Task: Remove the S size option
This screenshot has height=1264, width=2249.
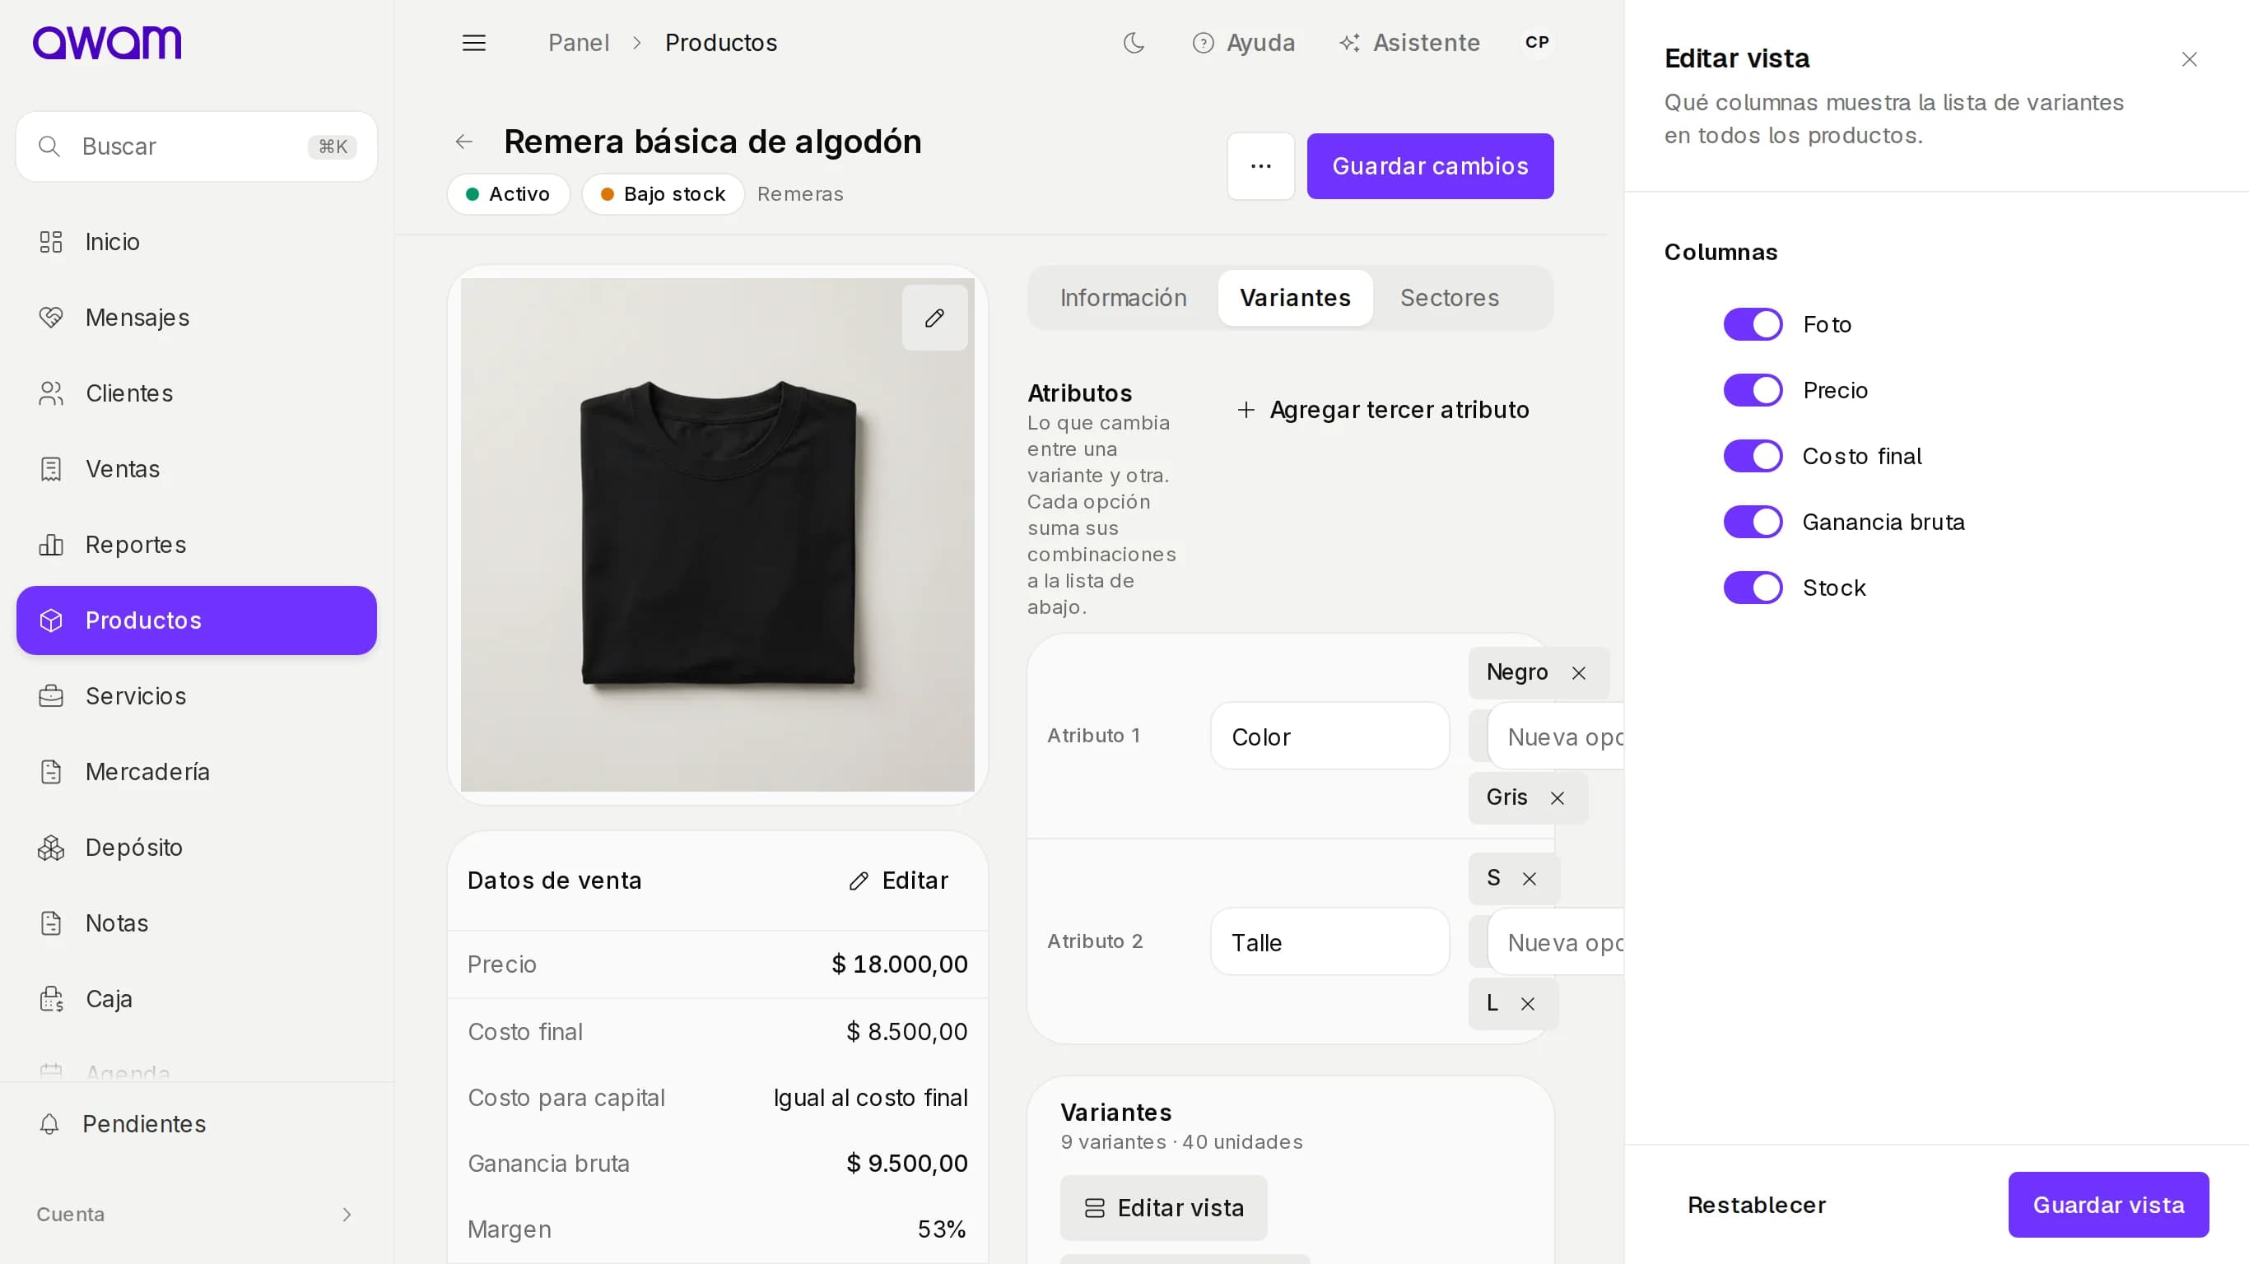Action: tap(1529, 879)
